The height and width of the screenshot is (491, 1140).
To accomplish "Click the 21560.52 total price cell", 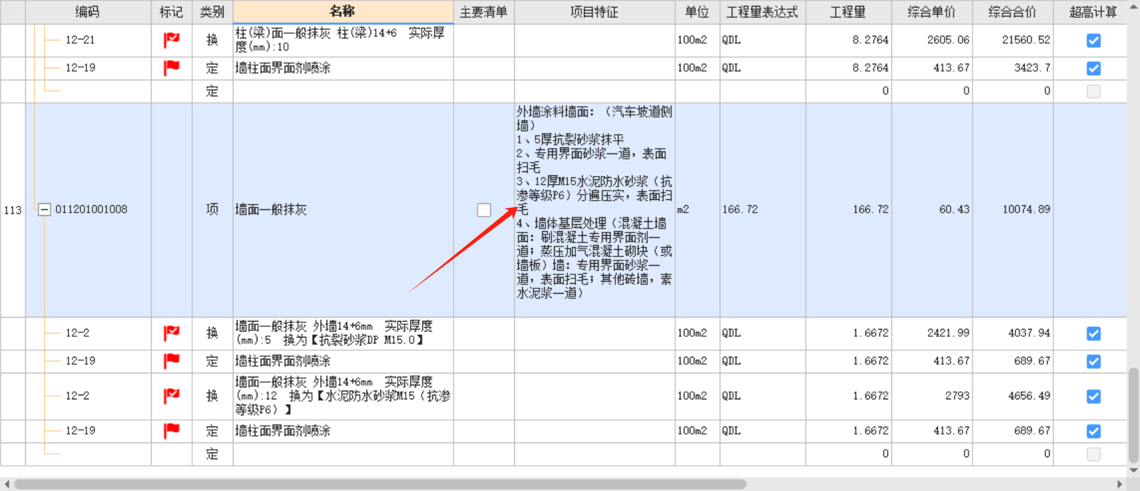I will coord(1013,40).
